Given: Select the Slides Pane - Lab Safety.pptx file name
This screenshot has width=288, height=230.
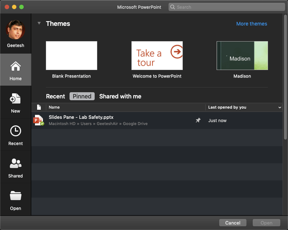Looking at the screenshot, I should click(x=81, y=117).
